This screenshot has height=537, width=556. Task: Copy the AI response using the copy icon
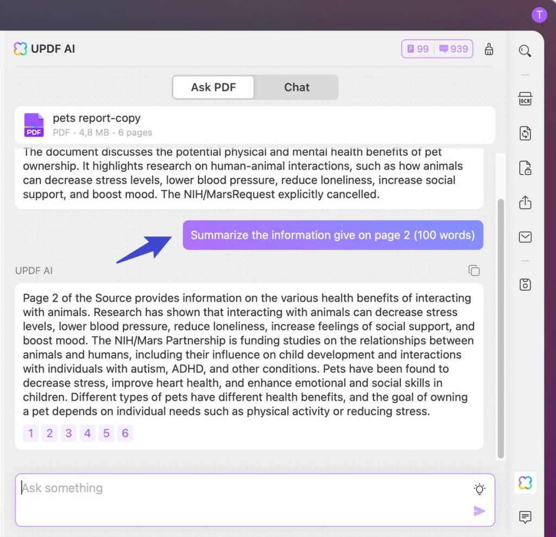point(473,270)
